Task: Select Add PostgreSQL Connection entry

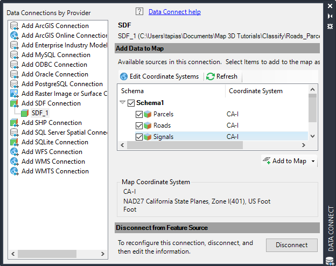Action: pyautogui.click(x=62, y=84)
